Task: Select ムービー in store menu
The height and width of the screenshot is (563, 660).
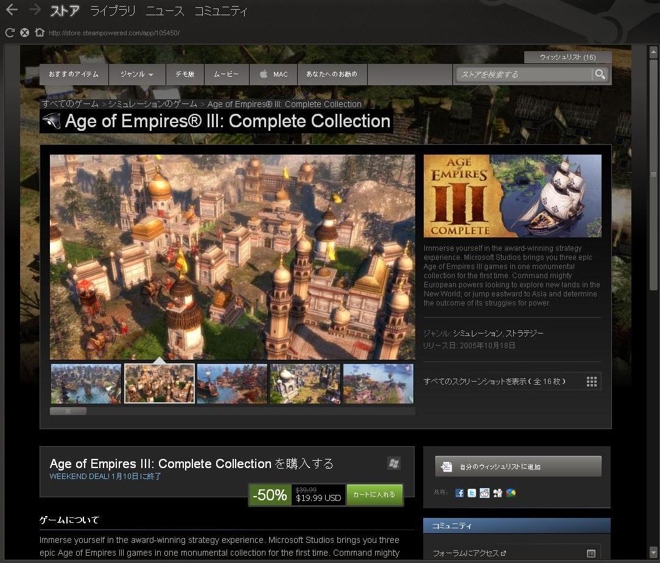Action: [226, 74]
